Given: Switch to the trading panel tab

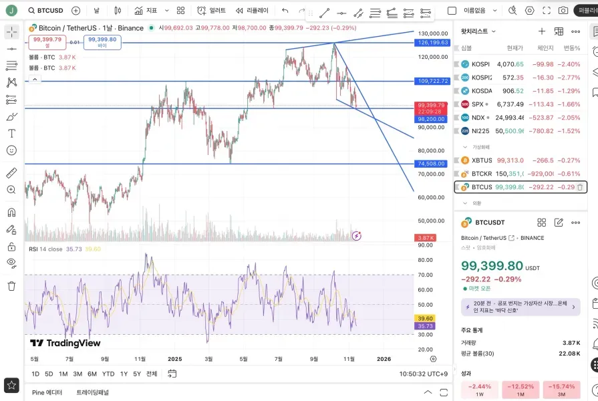Looking at the screenshot, I should [x=93, y=392].
